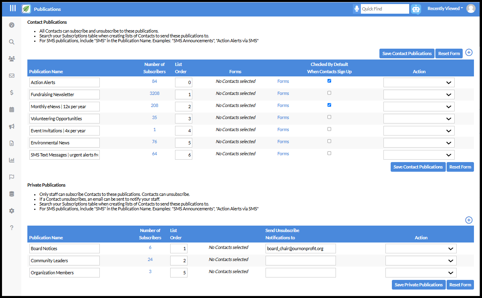Open Action dropdown for SMS Text Messages
482x298 pixels.
[419, 155]
